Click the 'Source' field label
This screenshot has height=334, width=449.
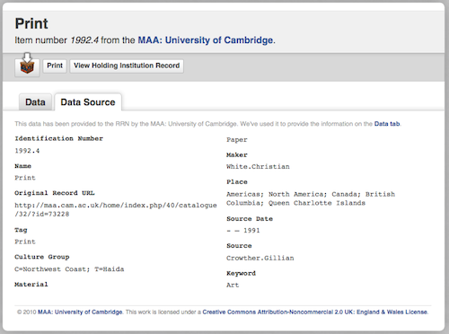pyautogui.click(x=239, y=246)
